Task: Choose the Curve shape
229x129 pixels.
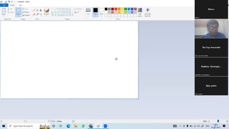Action: 55,9
